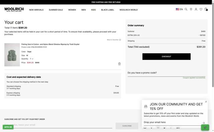Click the page vertical scrollbar
The image size is (214, 132).
pos(213,45)
